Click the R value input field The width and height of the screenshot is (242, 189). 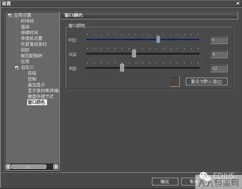point(219,40)
